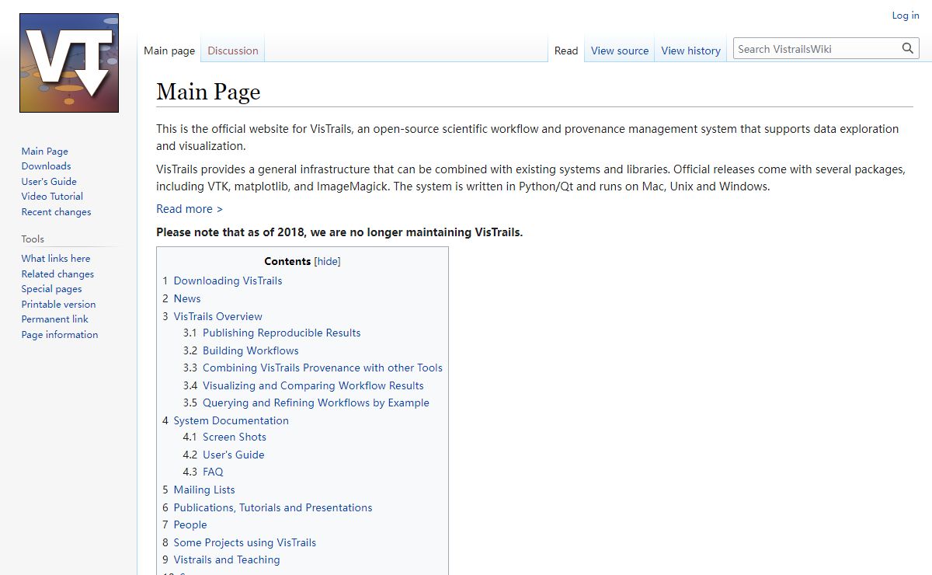Open What links here tool
Viewport: 932px width, 575px height.
(56, 259)
